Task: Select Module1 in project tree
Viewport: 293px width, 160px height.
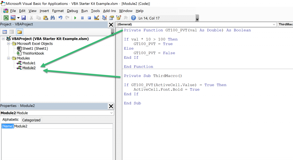Action: tap(29, 63)
